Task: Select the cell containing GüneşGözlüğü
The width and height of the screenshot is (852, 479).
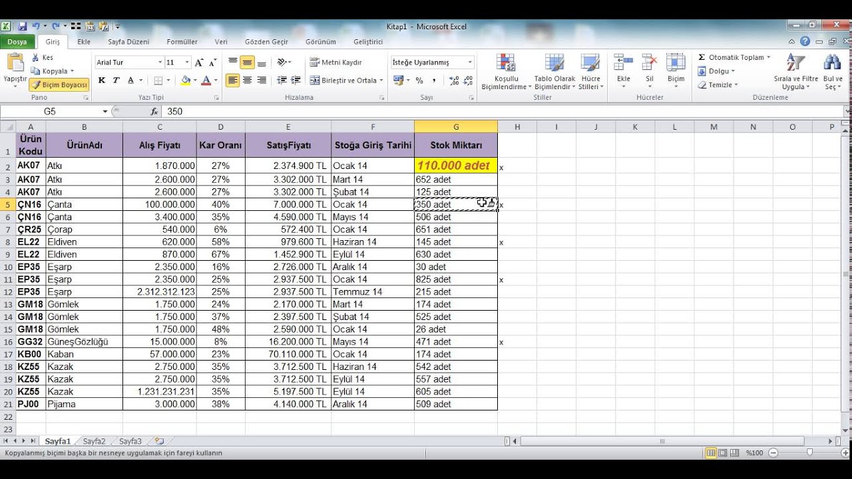Action: [x=84, y=342]
